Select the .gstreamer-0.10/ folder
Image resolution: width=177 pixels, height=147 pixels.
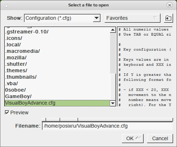coord(57,32)
